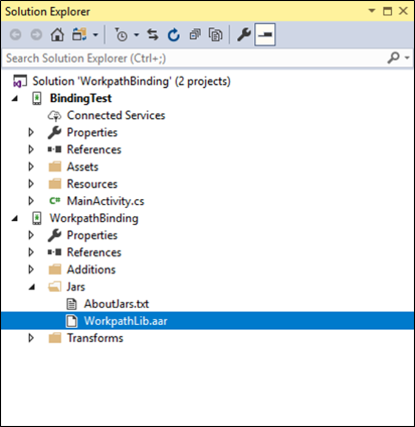Collapse the BindingTest project node
The height and width of the screenshot is (427, 415).
[15, 98]
